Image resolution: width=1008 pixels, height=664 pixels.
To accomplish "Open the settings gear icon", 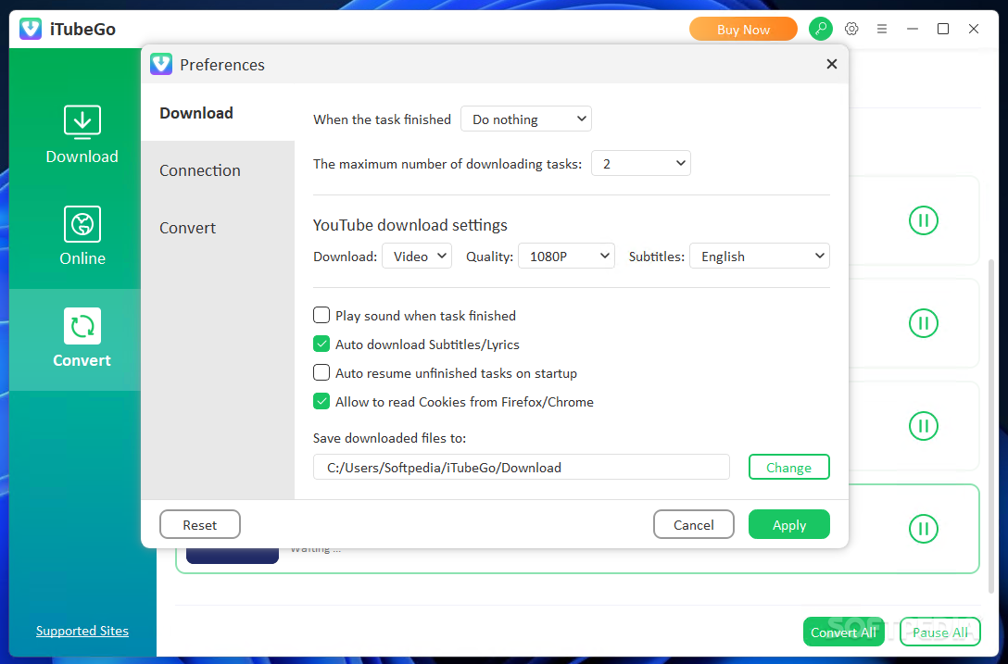I will click(851, 29).
